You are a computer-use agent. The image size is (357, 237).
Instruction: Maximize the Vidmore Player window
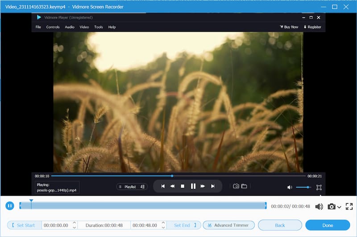[311, 17]
